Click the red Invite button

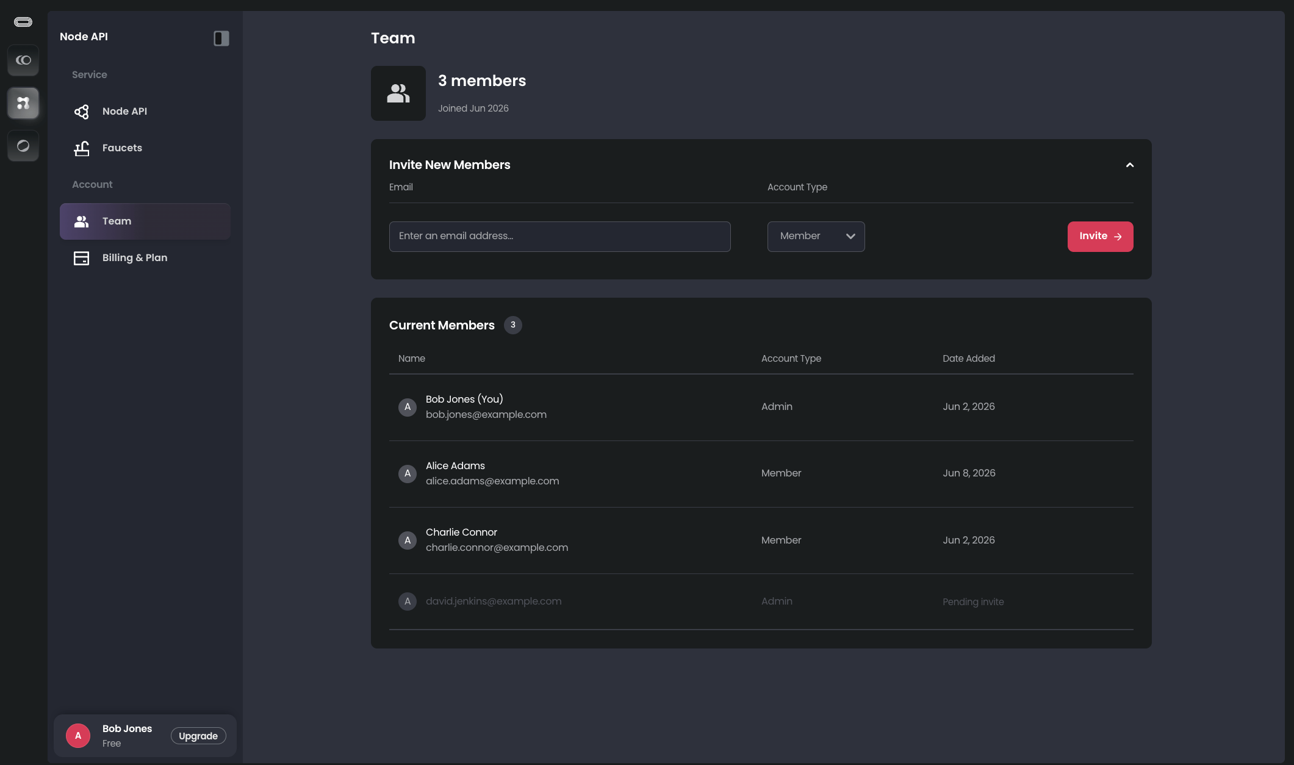click(1101, 237)
